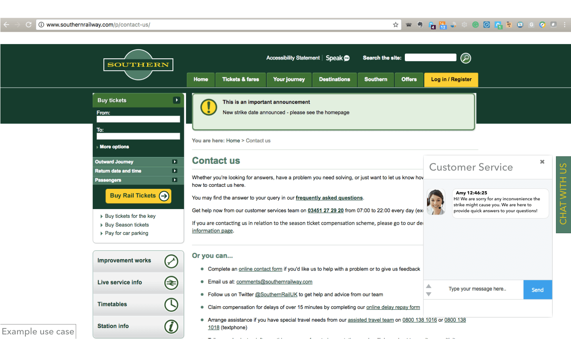Open the blue compass extension icon

tap(487, 25)
